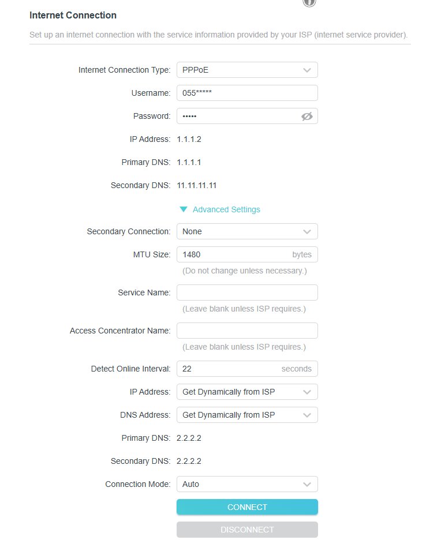Screen dimensions: 441x540
Task: Click the info icon above Internet Connection
Action: pyautogui.click(x=309, y=3)
